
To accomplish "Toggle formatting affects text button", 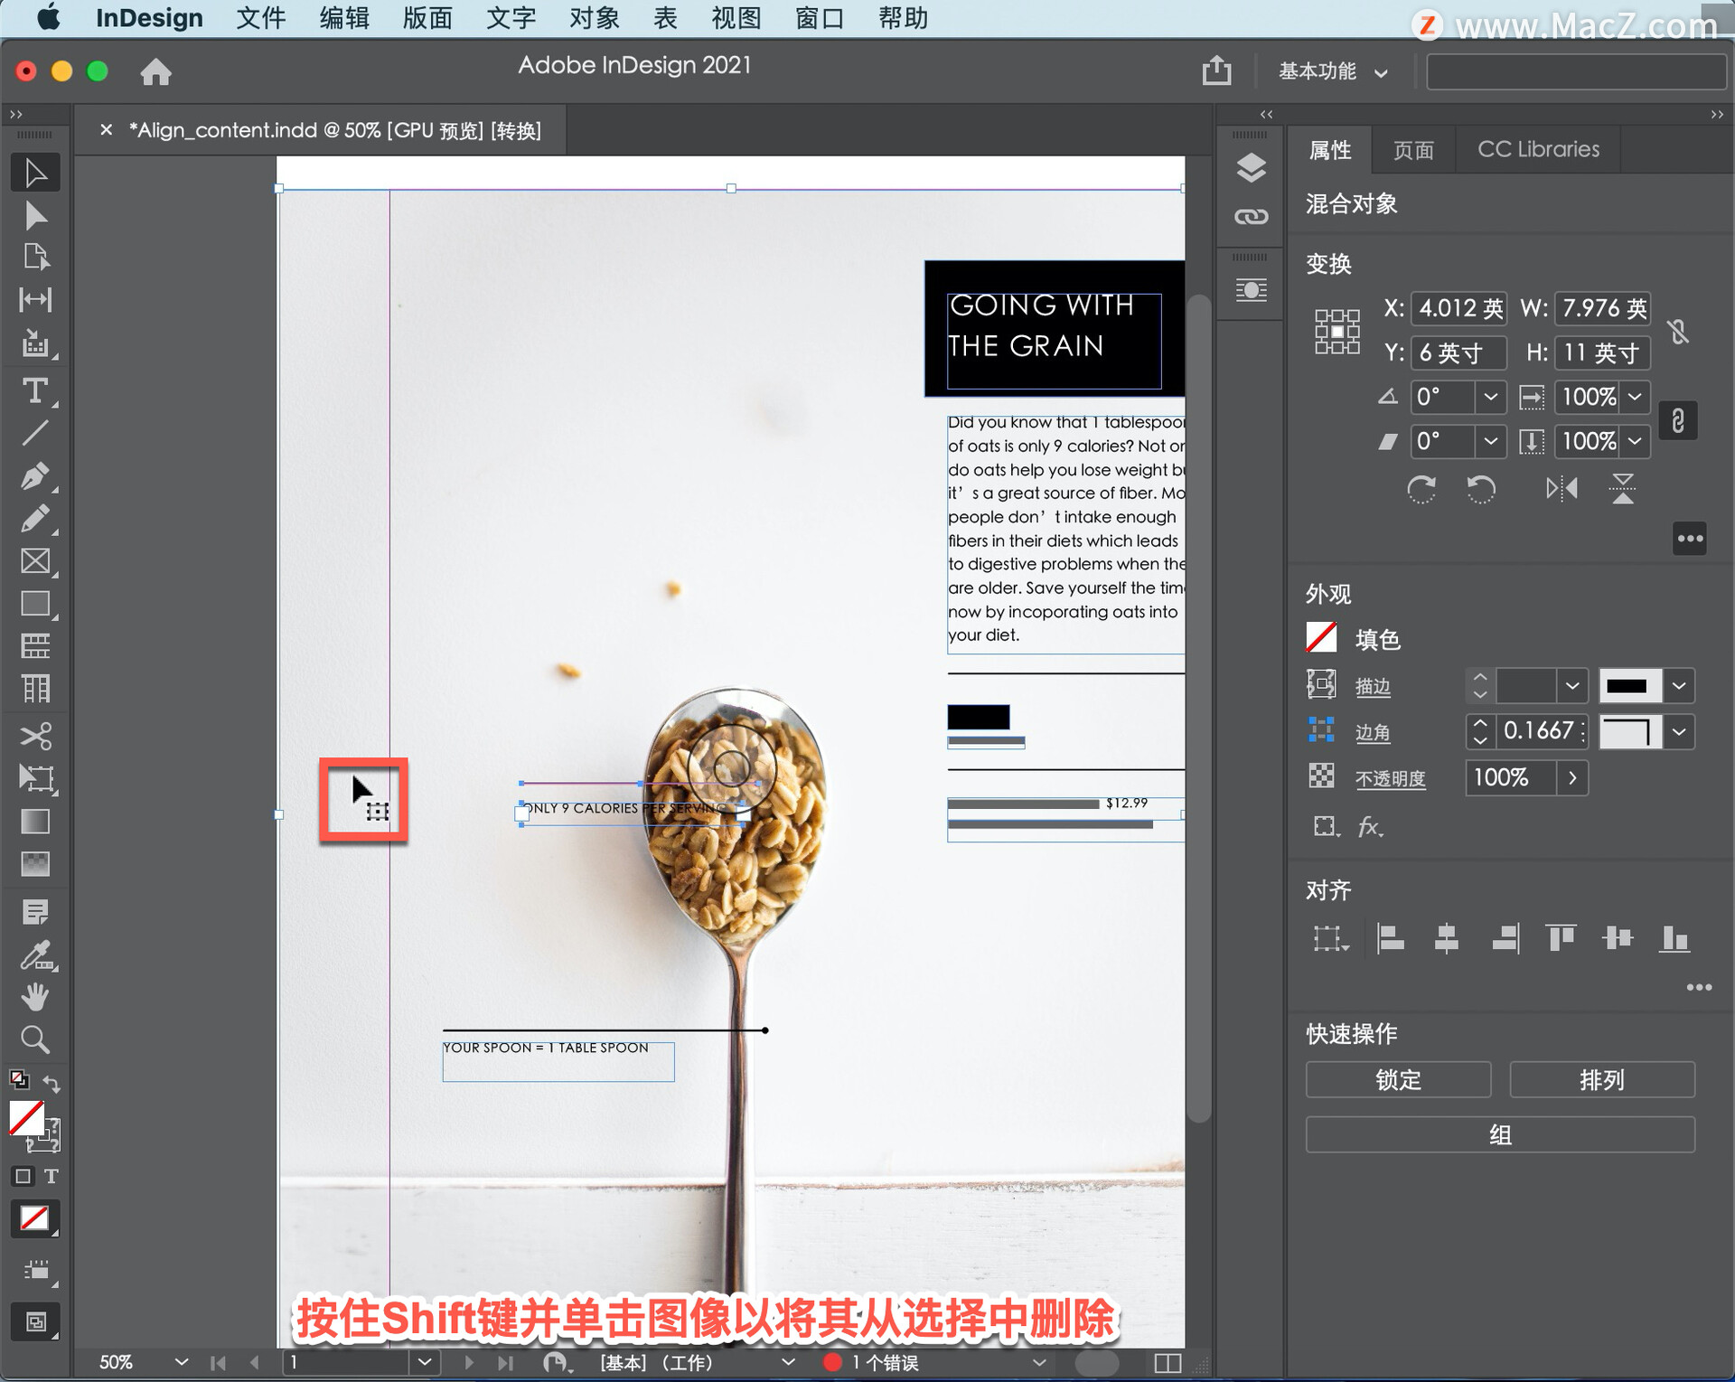I will (x=52, y=1176).
